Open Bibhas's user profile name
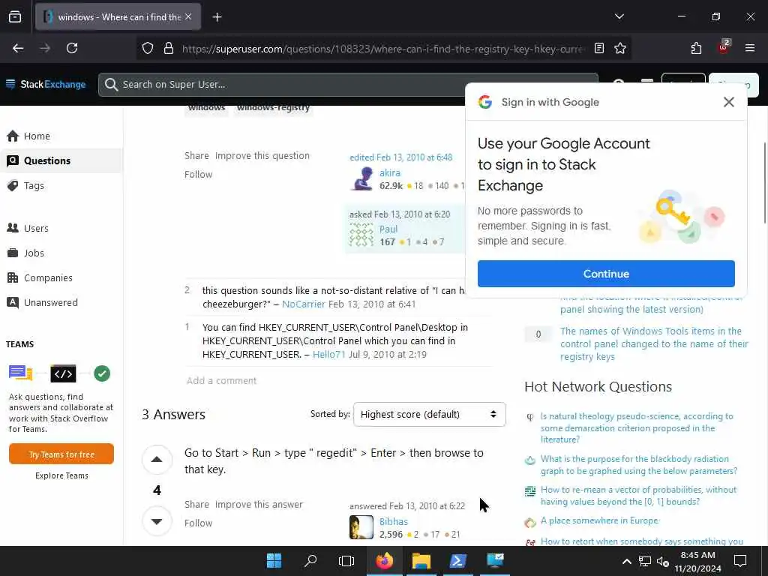This screenshot has height=576, width=768. click(x=393, y=522)
